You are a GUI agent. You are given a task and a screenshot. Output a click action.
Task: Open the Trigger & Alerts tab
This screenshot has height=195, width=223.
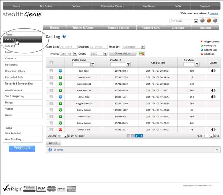point(84,28)
